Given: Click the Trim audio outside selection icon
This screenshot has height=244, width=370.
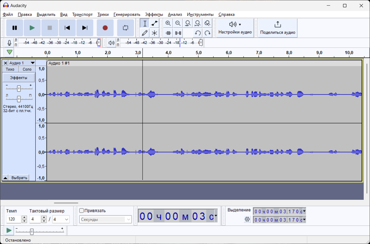Looking at the screenshot, I should pyautogui.click(x=168, y=33).
